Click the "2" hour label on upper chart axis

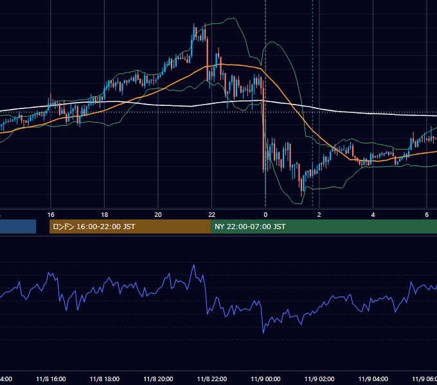(319, 215)
